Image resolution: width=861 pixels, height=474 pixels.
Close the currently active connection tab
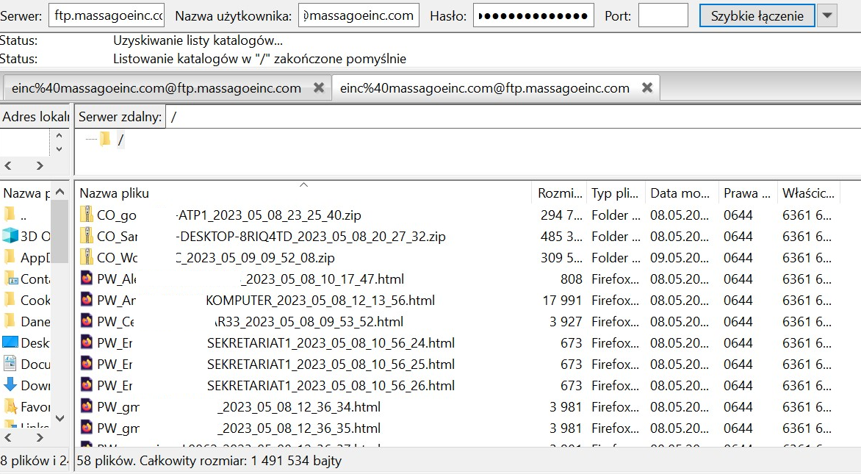(x=646, y=88)
